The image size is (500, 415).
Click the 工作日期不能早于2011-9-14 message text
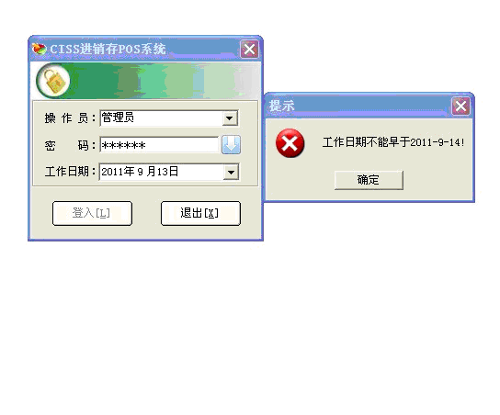393,142
